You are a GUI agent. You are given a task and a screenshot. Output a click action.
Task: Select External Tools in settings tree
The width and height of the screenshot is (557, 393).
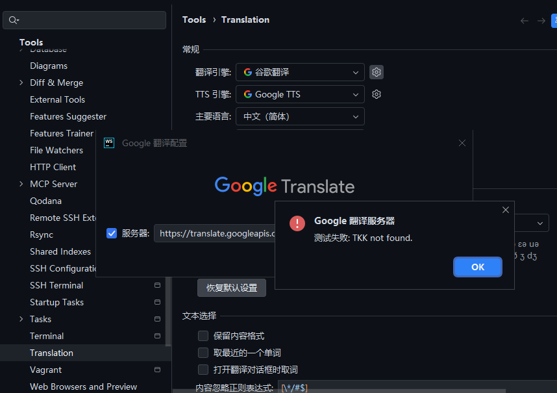[58, 99]
